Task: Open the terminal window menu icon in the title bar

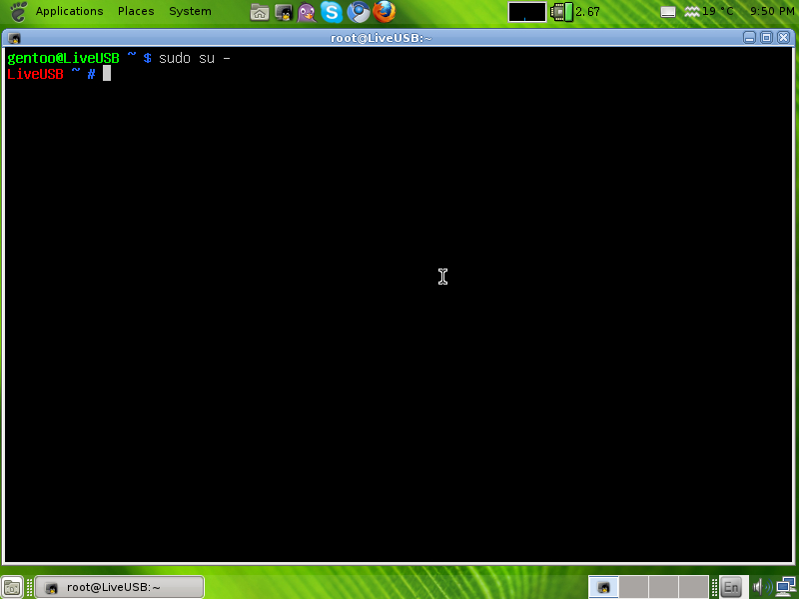Action: (15, 38)
